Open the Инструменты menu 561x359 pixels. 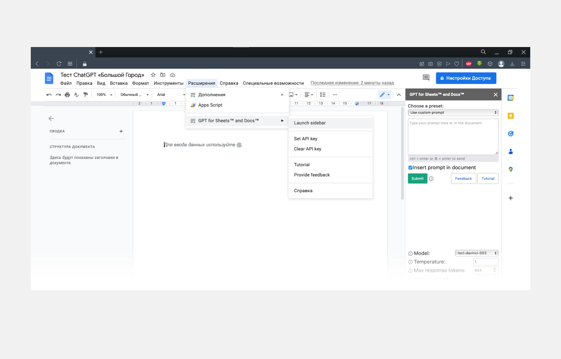point(168,83)
